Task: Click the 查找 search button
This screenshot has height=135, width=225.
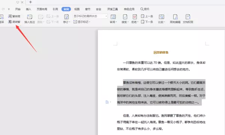Action: coord(145,9)
